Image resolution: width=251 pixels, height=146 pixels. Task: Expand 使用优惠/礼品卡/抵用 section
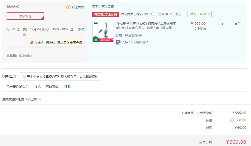coord(21,99)
